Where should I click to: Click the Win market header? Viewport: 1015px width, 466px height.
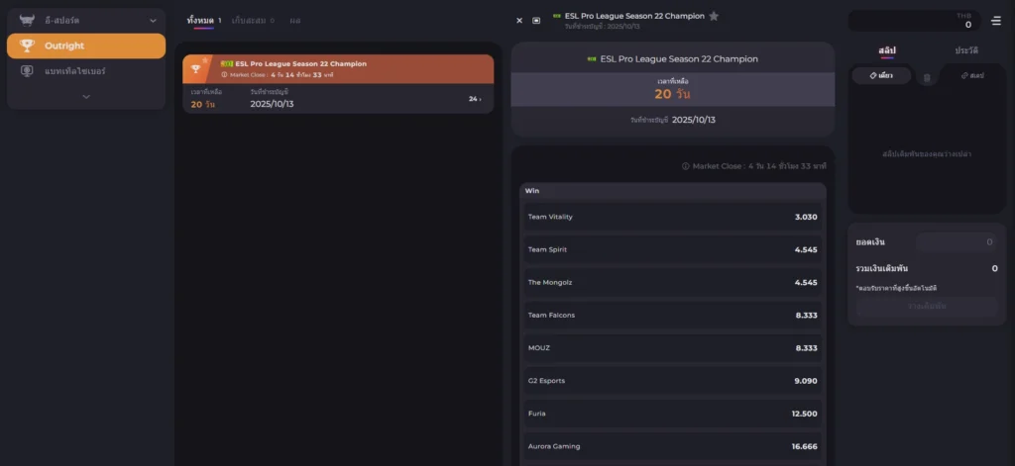673,191
